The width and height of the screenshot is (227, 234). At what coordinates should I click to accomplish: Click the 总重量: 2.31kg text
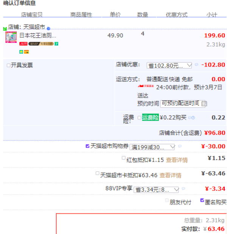click(204, 220)
